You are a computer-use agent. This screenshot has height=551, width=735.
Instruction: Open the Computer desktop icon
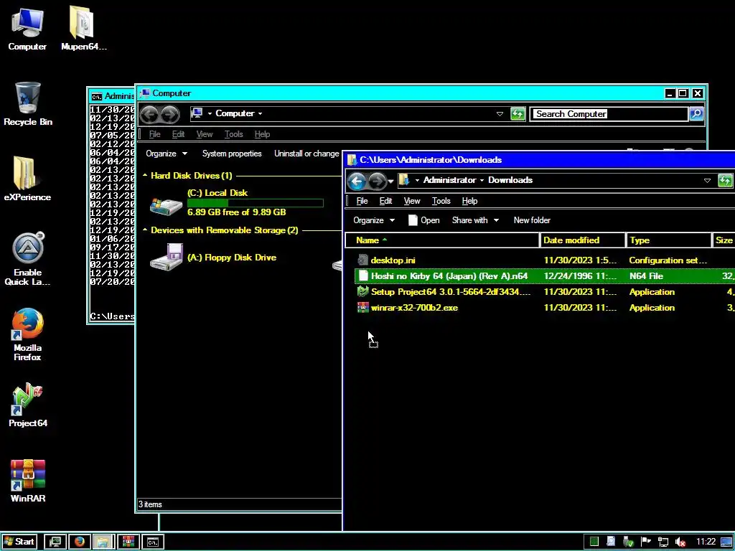[27, 29]
